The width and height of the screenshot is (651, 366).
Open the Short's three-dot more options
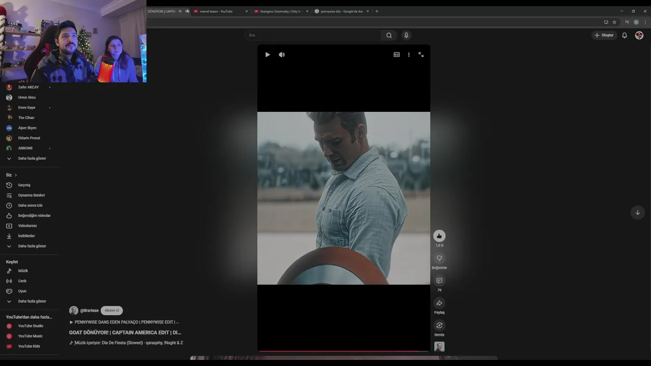tap(409, 54)
